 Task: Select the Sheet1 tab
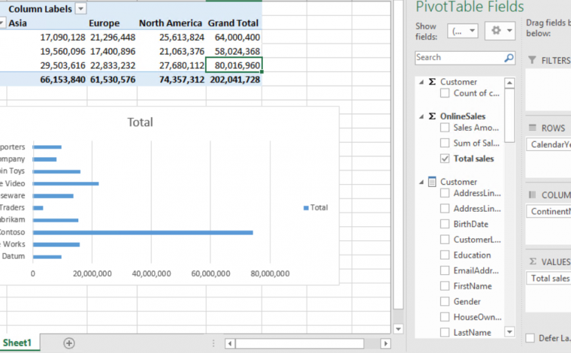[x=17, y=343]
